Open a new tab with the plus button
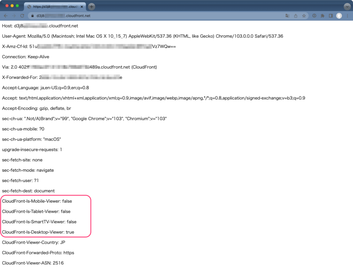 [x=91, y=6]
